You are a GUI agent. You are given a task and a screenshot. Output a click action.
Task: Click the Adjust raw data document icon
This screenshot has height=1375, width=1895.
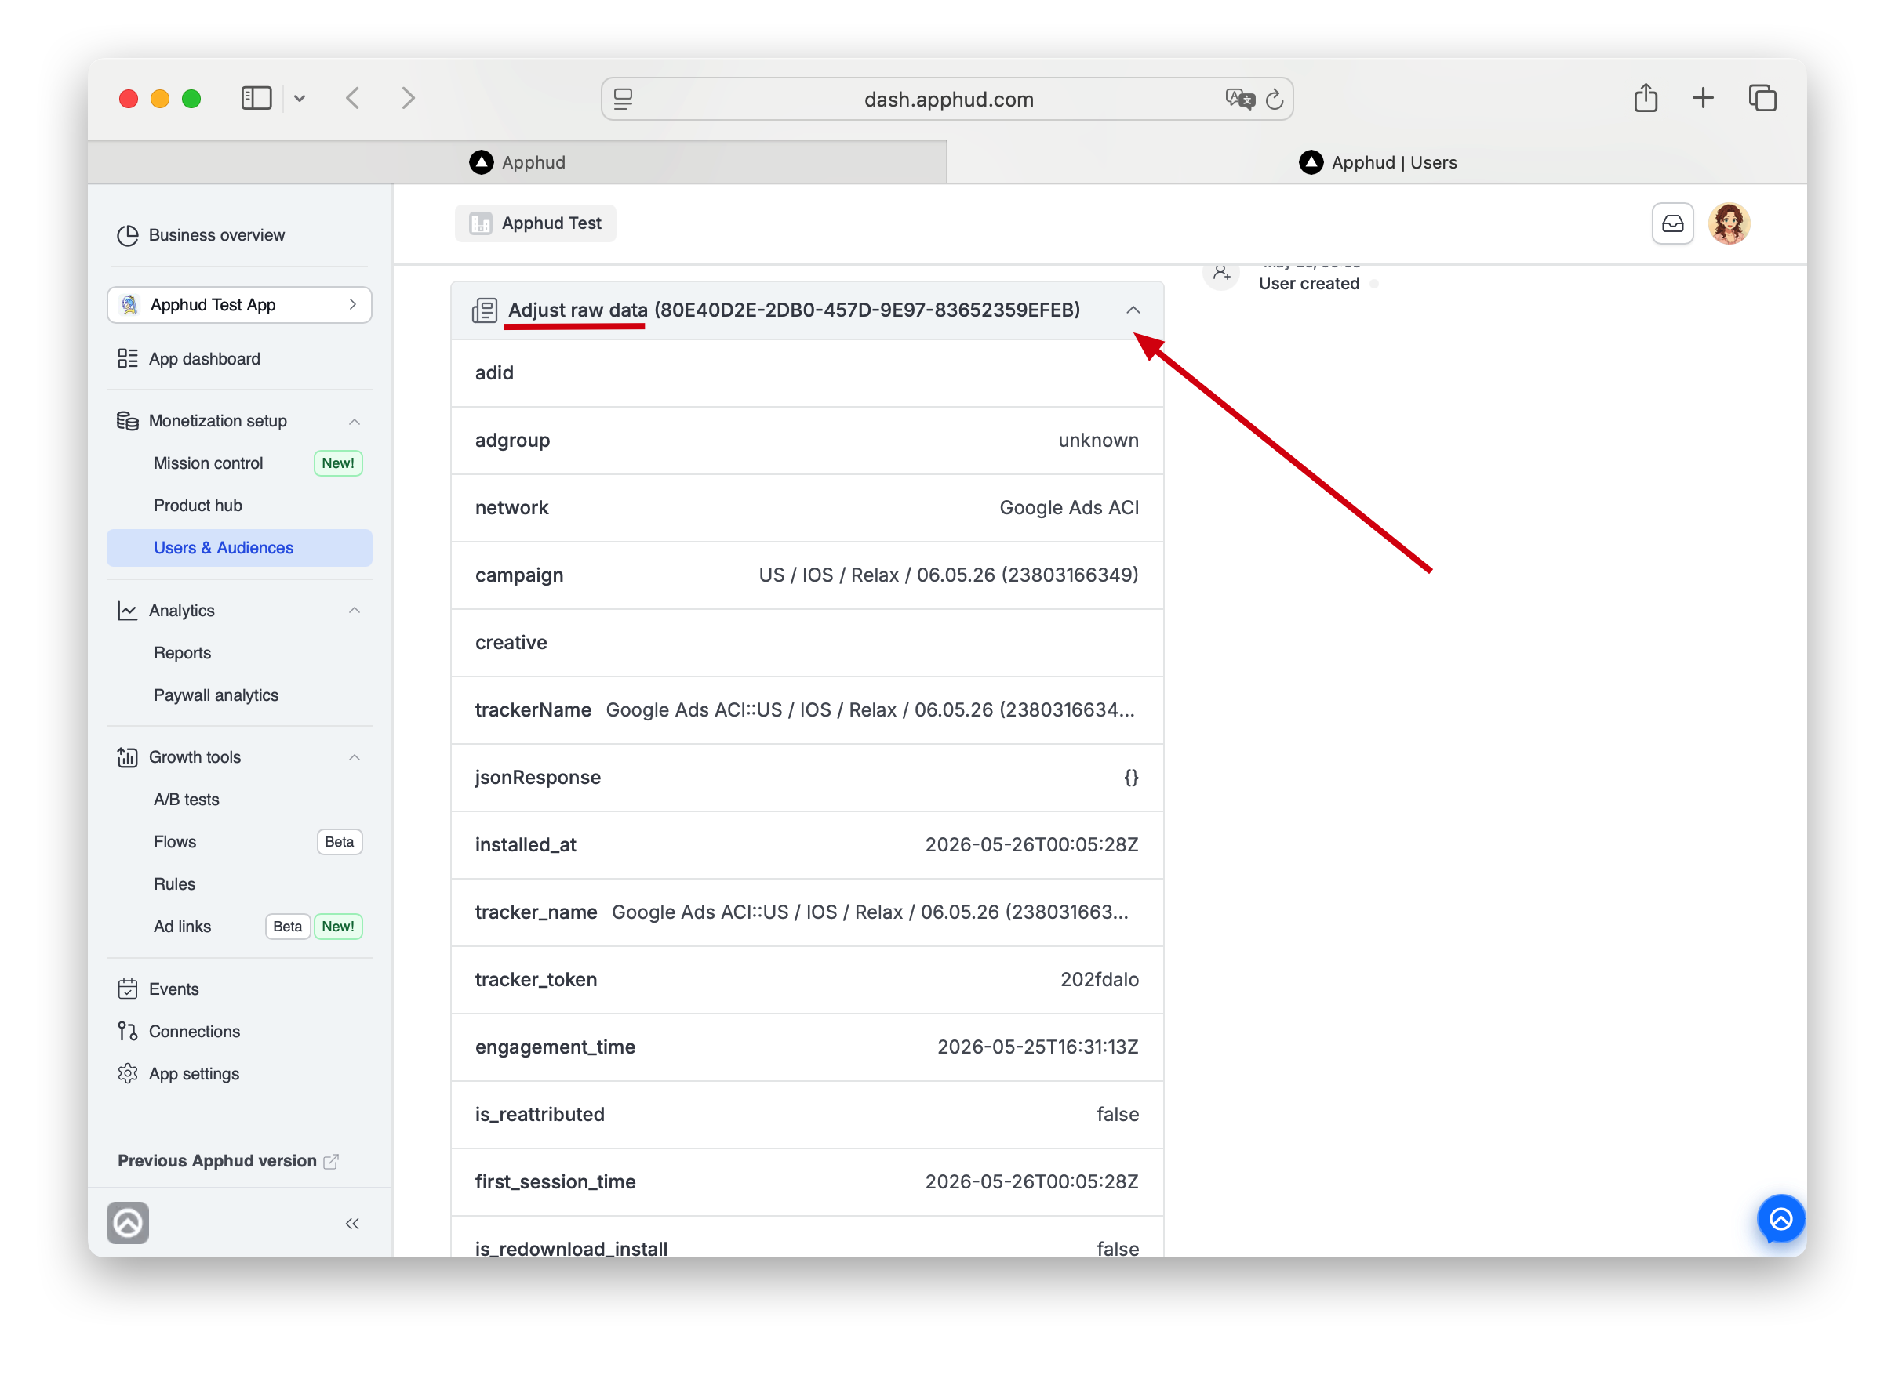point(485,310)
